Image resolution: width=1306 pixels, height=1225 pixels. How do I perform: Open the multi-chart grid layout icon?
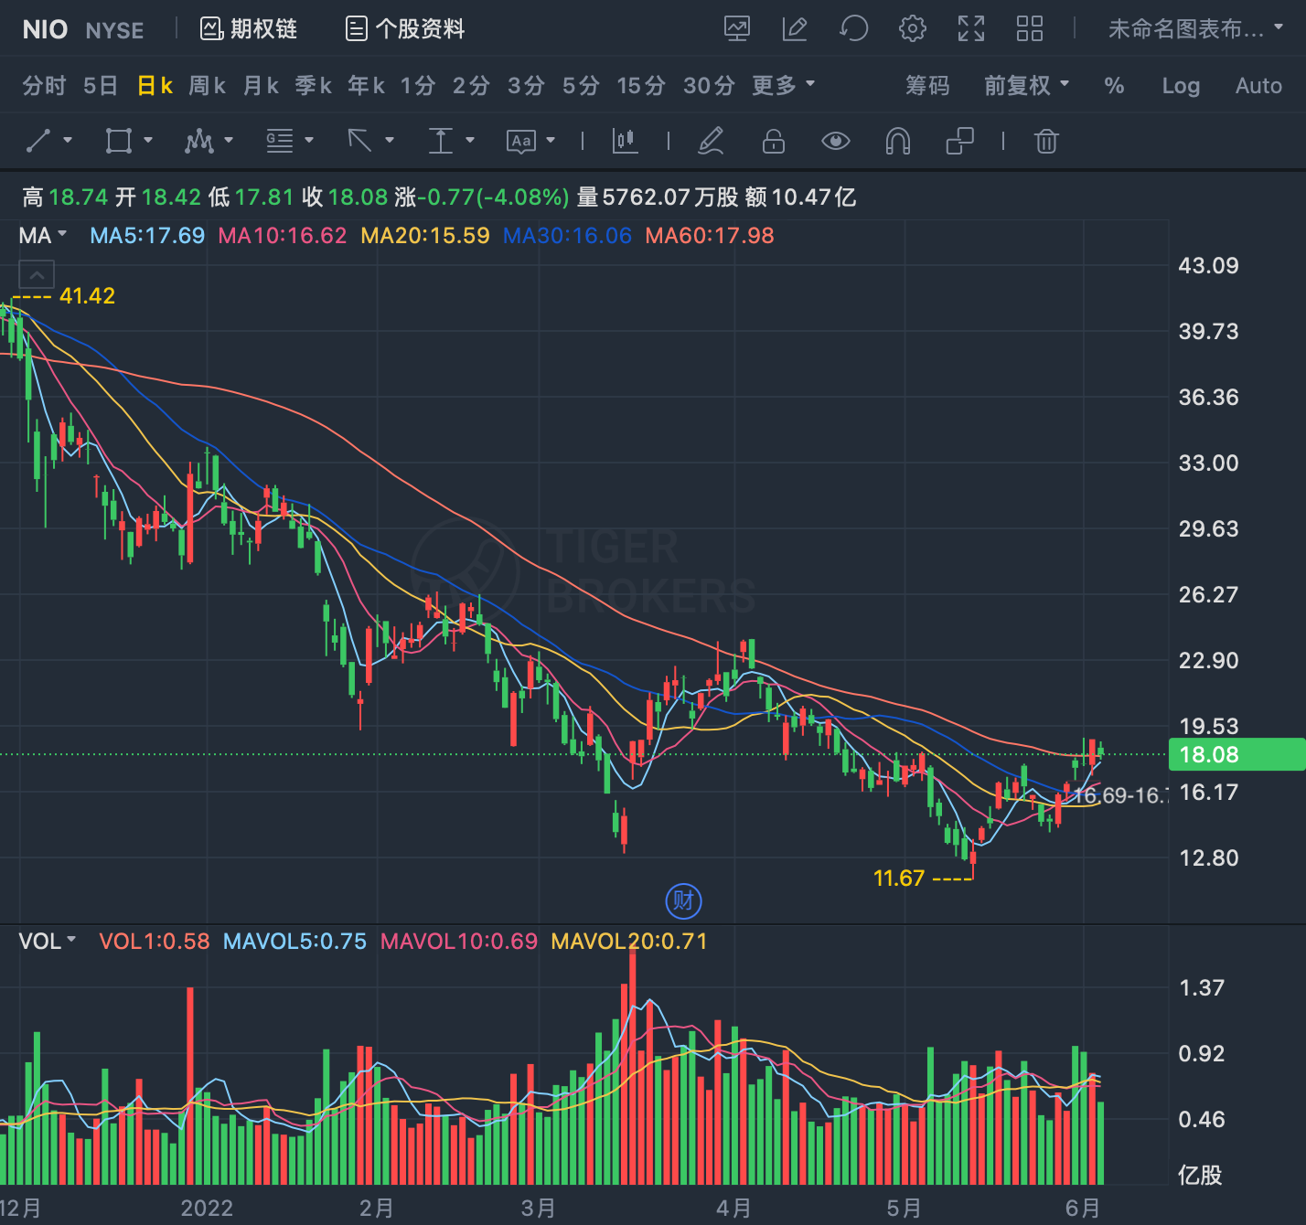(1030, 28)
